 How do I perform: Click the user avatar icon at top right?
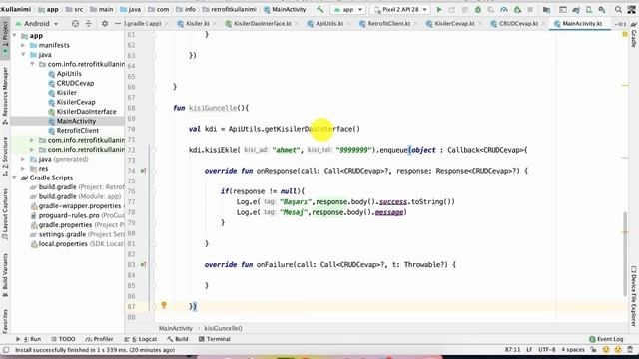click(632, 9)
